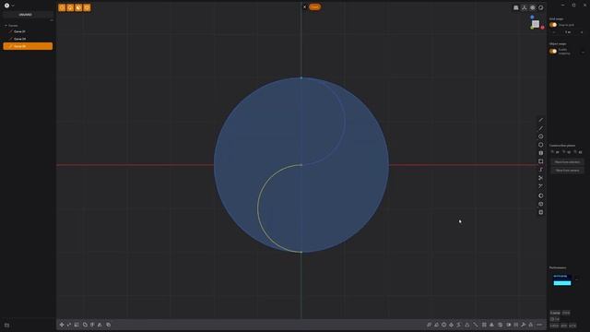Select the Cylinder tool in side toolbar
This screenshot has width=590, height=332.
coord(541,153)
